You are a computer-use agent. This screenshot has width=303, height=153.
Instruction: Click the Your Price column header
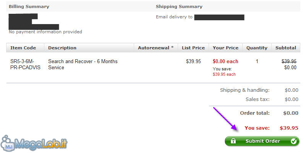point(225,48)
